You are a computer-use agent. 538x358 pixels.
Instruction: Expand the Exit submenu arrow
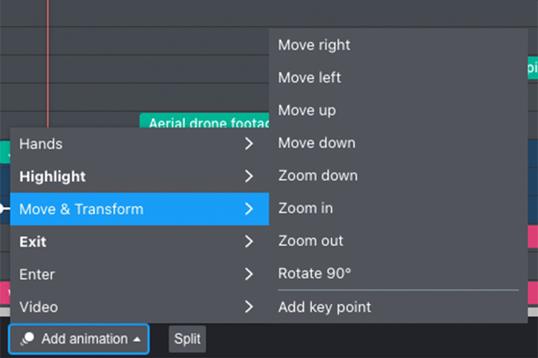coord(249,241)
